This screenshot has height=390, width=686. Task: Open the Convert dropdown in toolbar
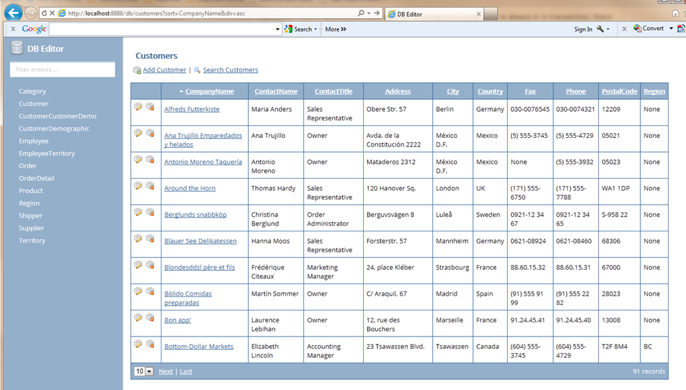click(671, 29)
